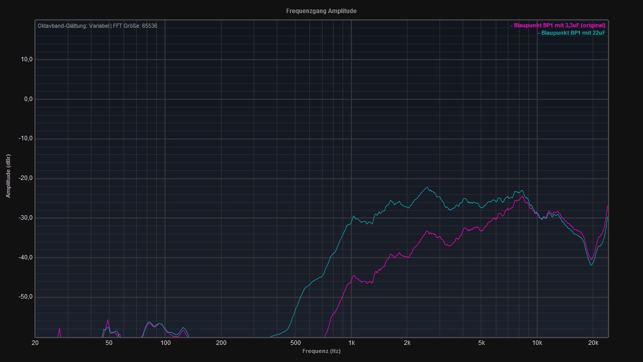The width and height of the screenshot is (643, 362).
Task: Select the cyan legend entry 'BP1 mit 22uF'
Action: [x=572, y=33]
